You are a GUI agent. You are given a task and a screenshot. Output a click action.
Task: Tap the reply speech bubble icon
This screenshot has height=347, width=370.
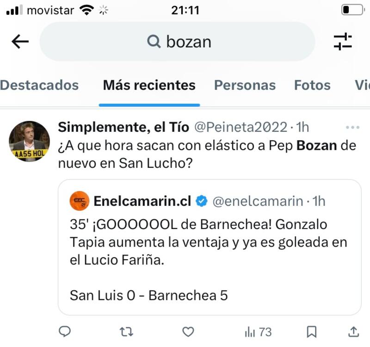[65, 331]
